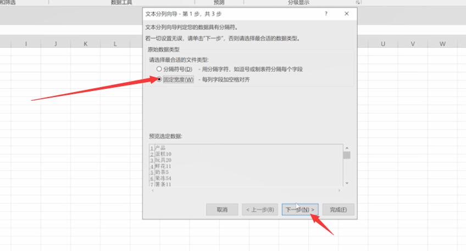Select column W header in spreadsheet
Image resolution: width=466 pixels, height=251 pixels.
point(442,44)
